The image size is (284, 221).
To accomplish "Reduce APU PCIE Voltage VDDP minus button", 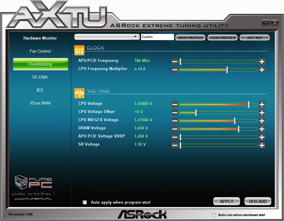I will coord(175,137).
